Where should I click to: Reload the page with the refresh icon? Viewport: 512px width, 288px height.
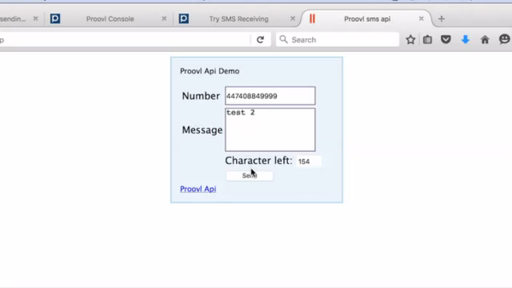pos(261,40)
